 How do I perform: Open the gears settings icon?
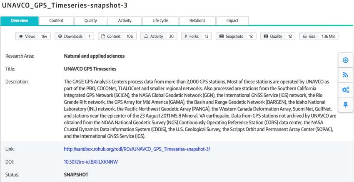coord(345,90)
